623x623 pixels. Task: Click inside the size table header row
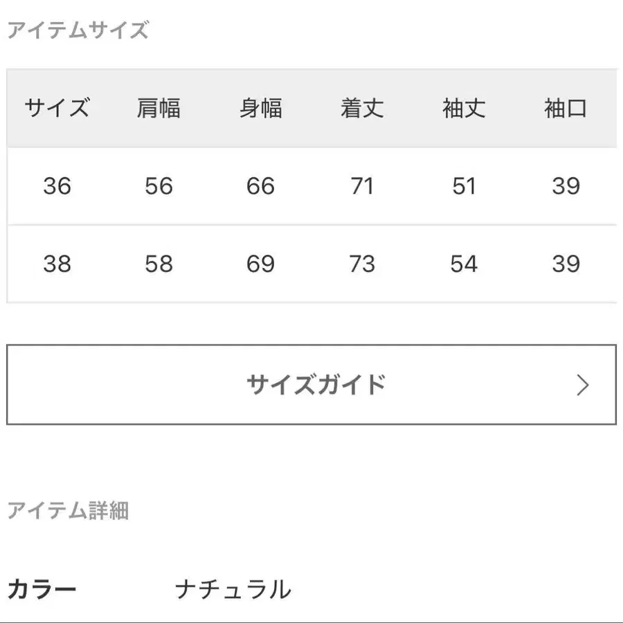pyautogui.click(x=311, y=108)
